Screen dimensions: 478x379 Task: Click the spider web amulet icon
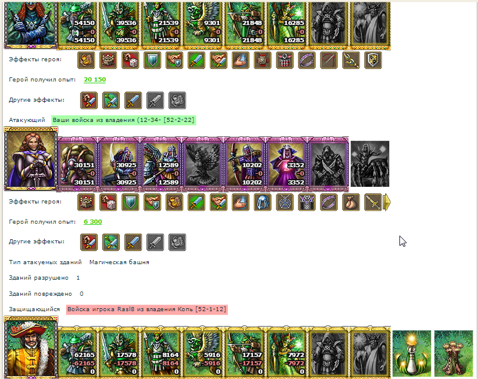coord(285,202)
